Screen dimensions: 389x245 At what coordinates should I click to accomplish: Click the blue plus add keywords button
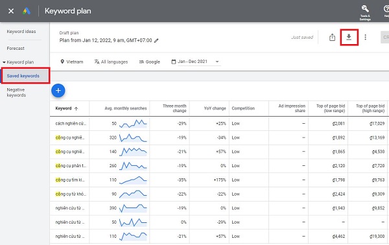click(58, 91)
